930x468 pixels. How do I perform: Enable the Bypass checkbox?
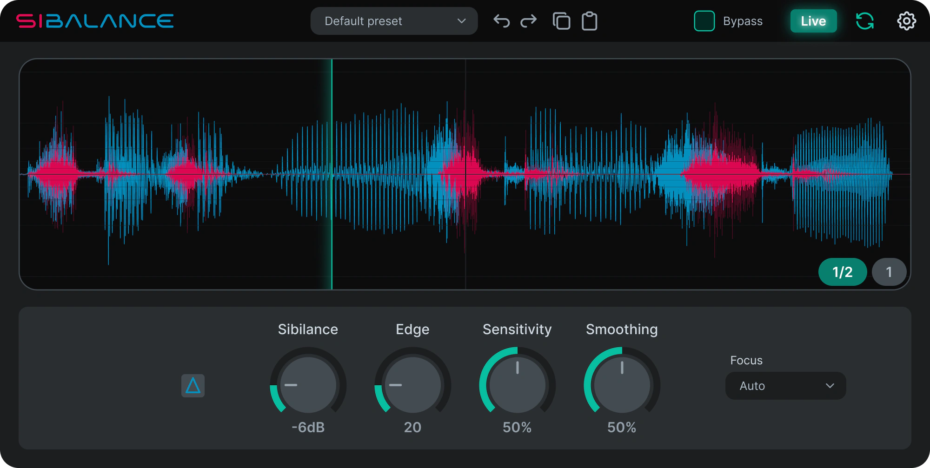pyautogui.click(x=704, y=21)
